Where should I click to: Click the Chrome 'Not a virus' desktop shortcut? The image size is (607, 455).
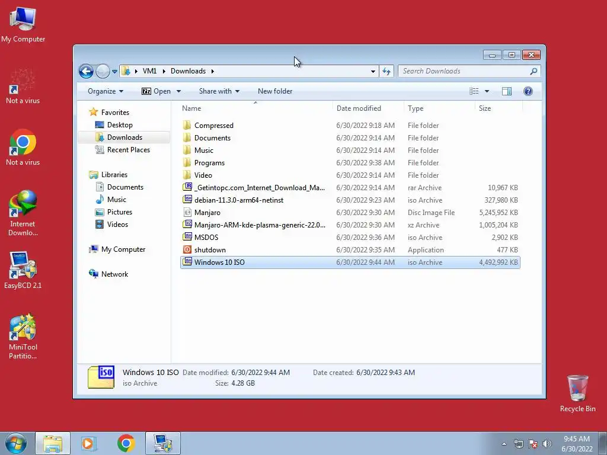23,147
